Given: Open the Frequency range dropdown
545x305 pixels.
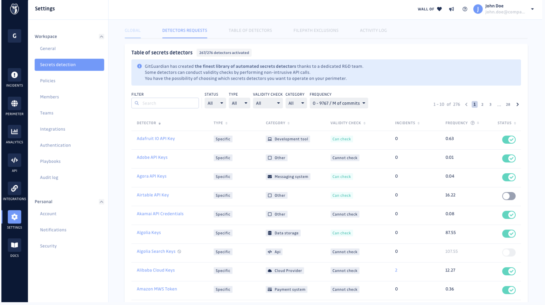Looking at the screenshot, I should pos(339,103).
